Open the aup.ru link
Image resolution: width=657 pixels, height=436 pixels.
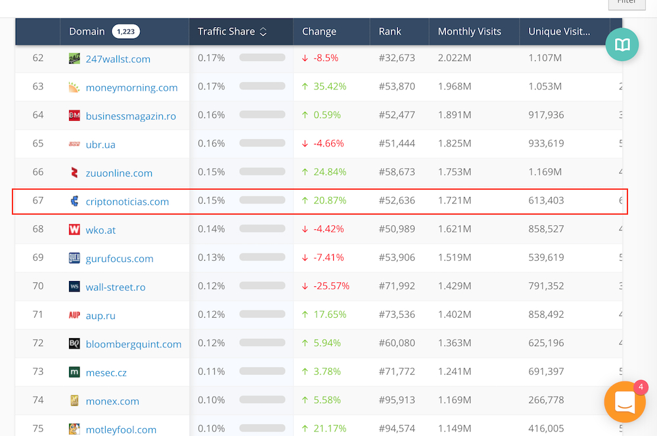point(101,315)
